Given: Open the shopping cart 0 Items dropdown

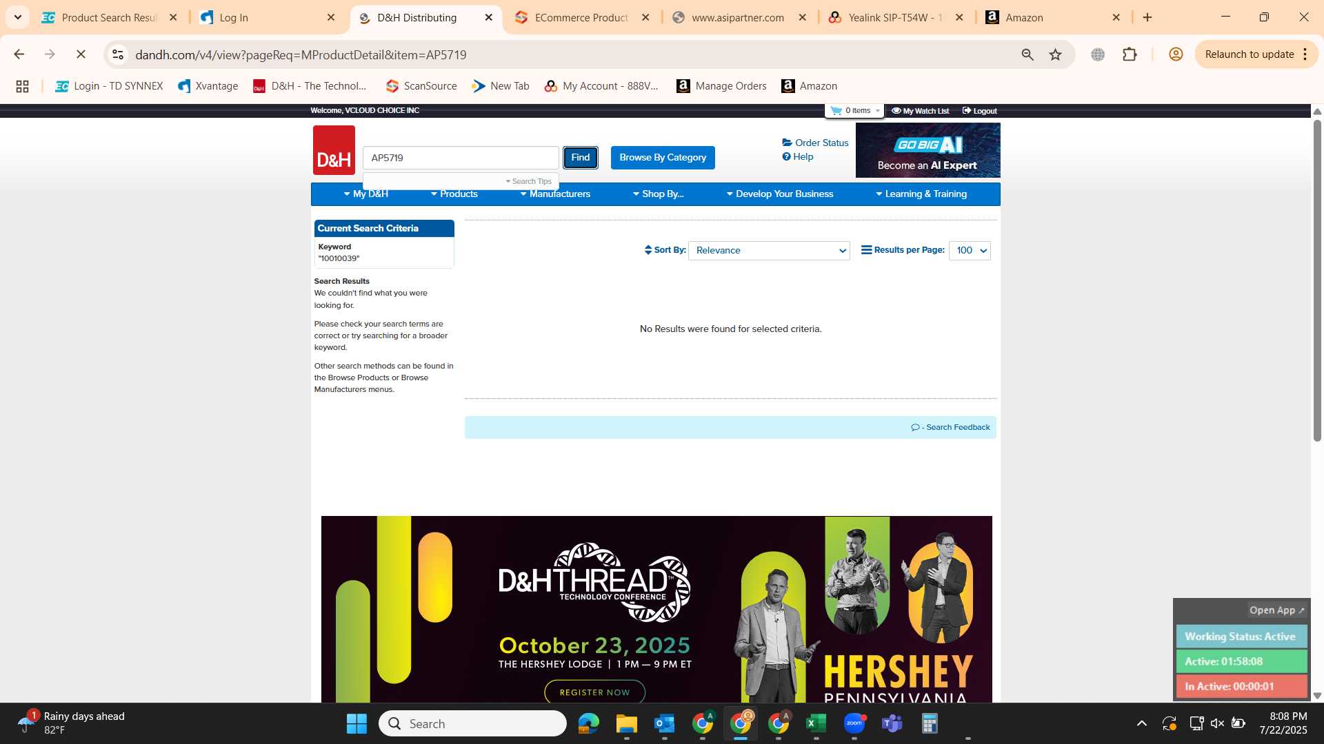Looking at the screenshot, I should pos(855,111).
